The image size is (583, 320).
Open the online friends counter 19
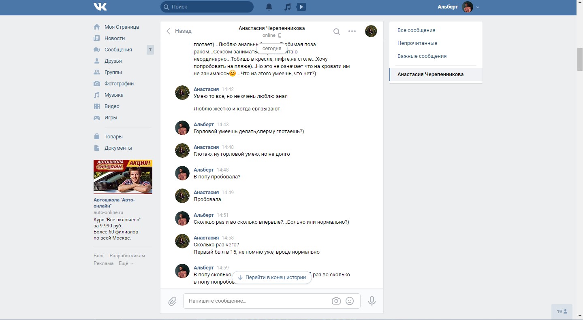point(562,312)
